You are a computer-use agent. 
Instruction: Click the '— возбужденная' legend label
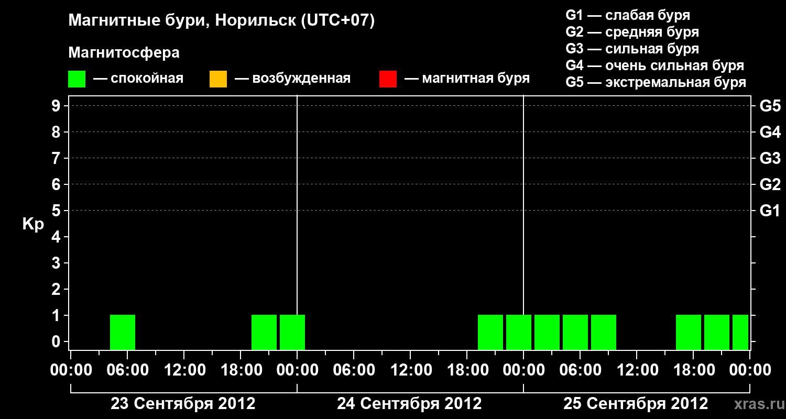pyautogui.click(x=292, y=79)
